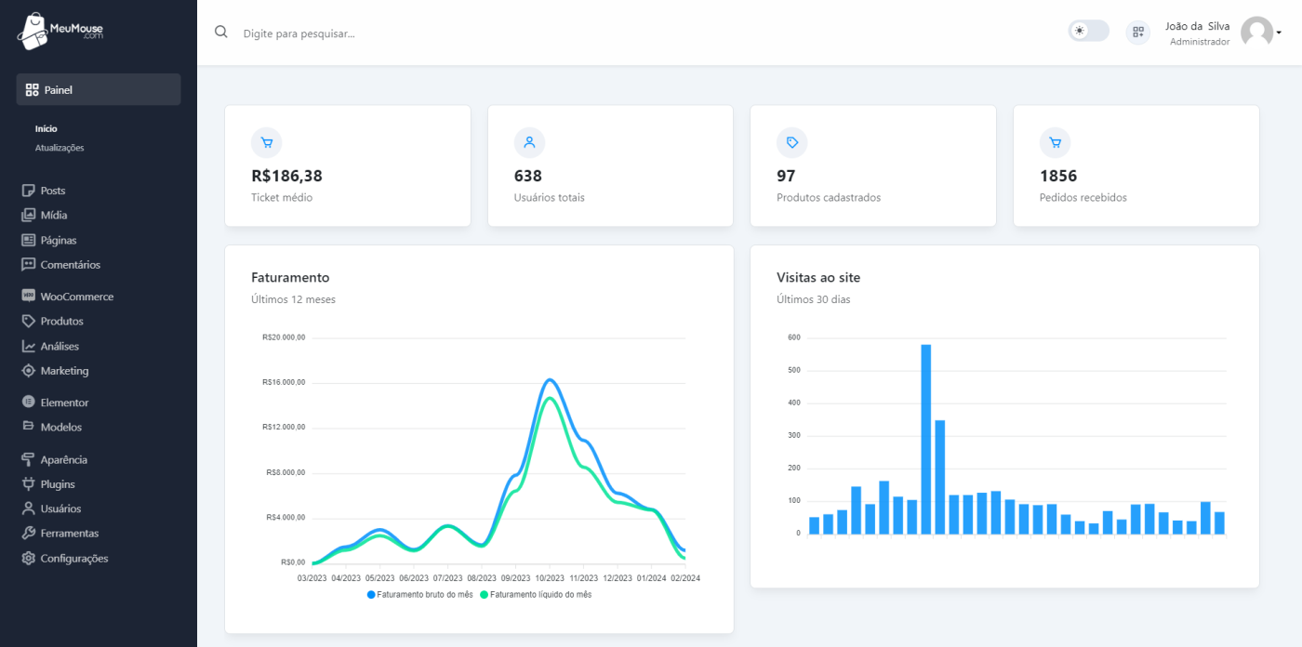Click the apps grid icon near the profile
This screenshot has height=647, width=1302.
(1137, 32)
